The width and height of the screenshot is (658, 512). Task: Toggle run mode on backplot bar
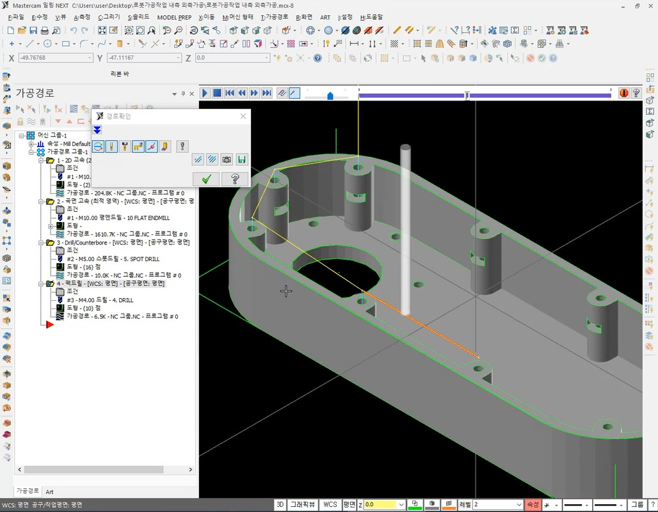[x=294, y=93]
